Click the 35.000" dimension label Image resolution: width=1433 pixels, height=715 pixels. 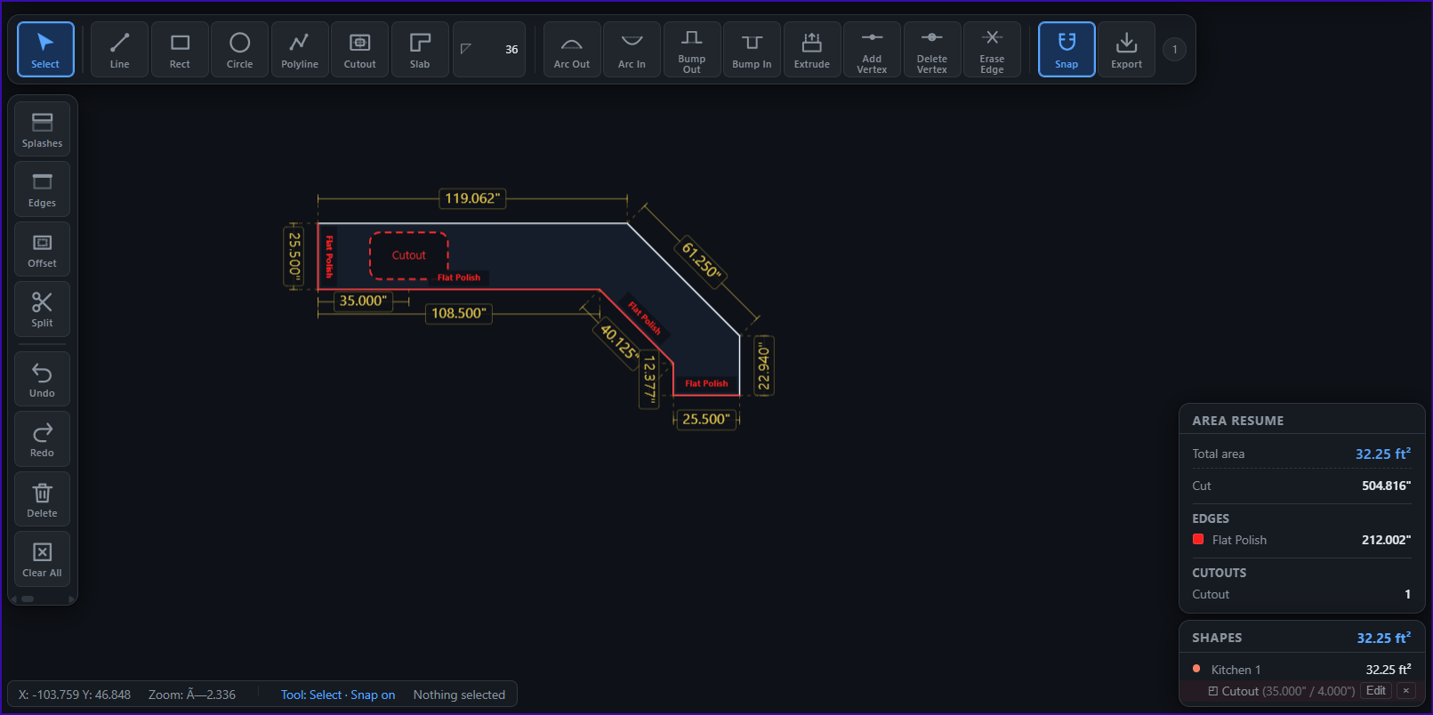[363, 301]
